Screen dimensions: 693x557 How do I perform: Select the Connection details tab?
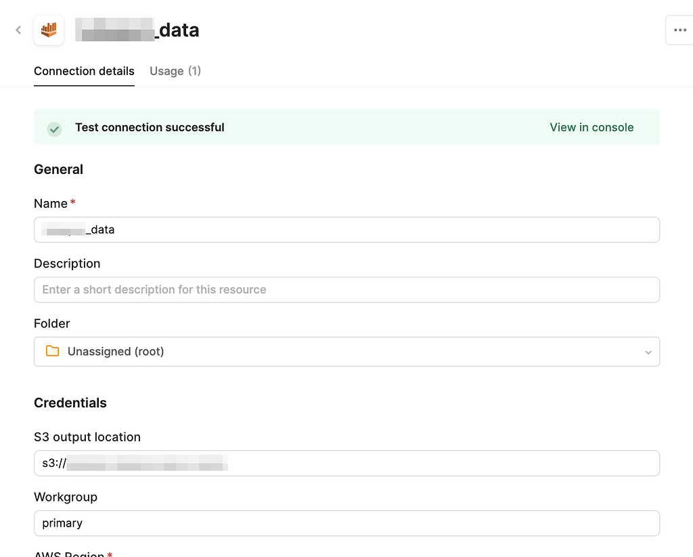click(84, 71)
